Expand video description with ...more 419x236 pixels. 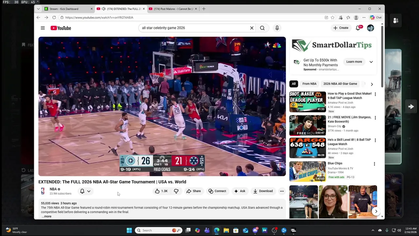click(46, 216)
